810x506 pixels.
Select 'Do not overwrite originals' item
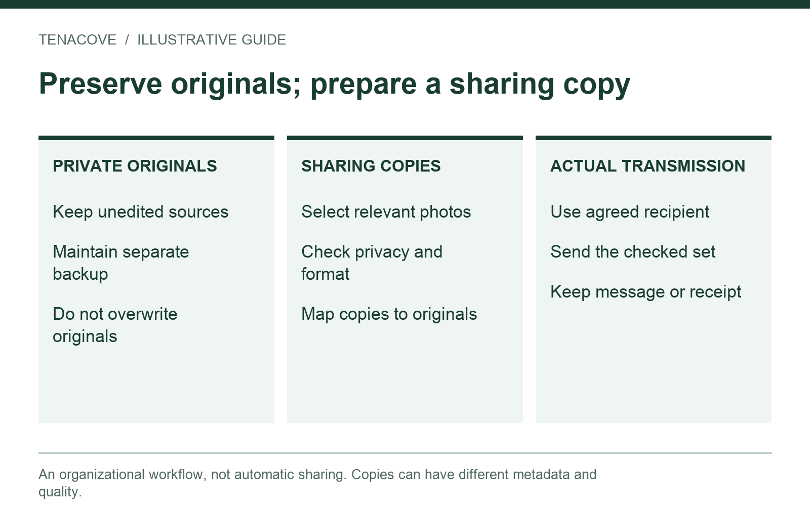point(115,325)
